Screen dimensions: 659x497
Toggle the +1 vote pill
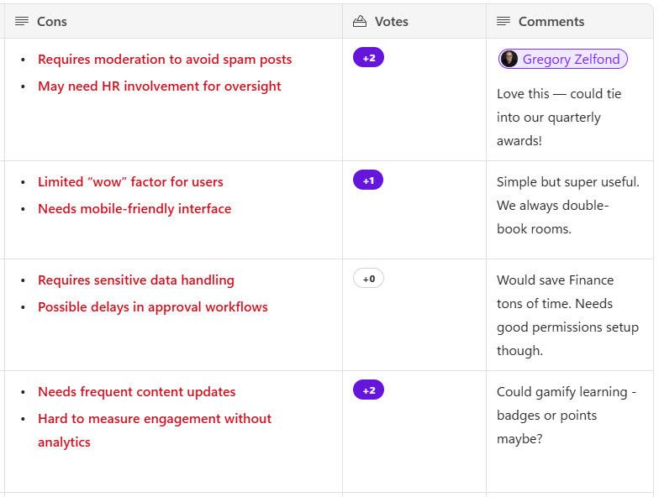368,180
